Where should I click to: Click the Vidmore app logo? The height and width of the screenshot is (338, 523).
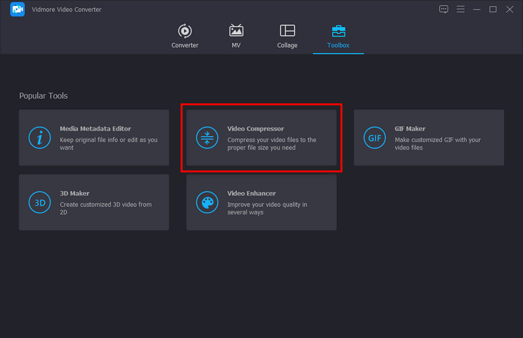click(17, 9)
